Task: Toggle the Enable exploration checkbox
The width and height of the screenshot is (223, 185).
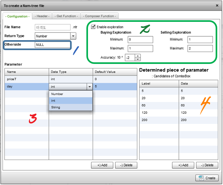Action: (93, 27)
